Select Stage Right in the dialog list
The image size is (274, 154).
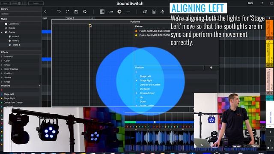(x=146, y=80)
